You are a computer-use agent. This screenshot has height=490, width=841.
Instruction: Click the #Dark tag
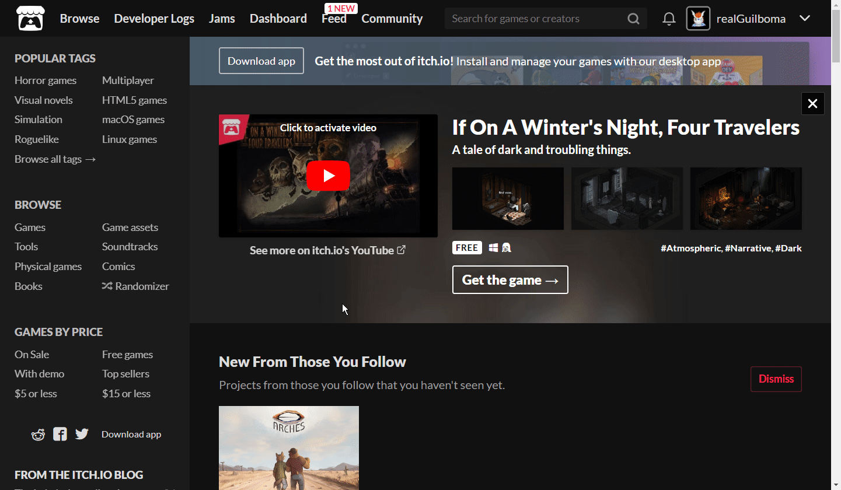click(788, 249)
